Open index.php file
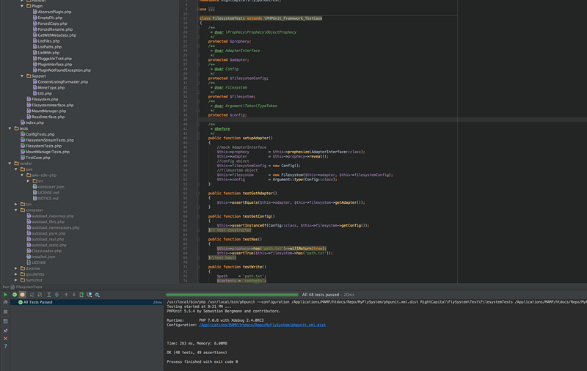587x371 pixels. [x=32, y=122]
